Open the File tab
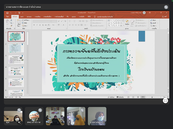The height and width of the screenshot is (129, 173). [8, 17]
